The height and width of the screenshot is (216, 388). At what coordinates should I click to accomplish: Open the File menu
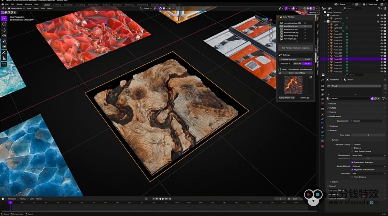click(x=7, y=5)
